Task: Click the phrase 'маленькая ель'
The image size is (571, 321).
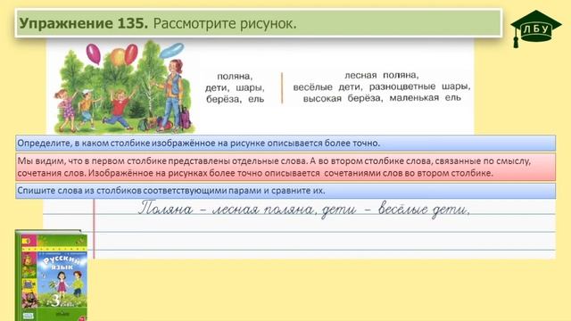Action: pyautogui.click(x=426, y=98)
